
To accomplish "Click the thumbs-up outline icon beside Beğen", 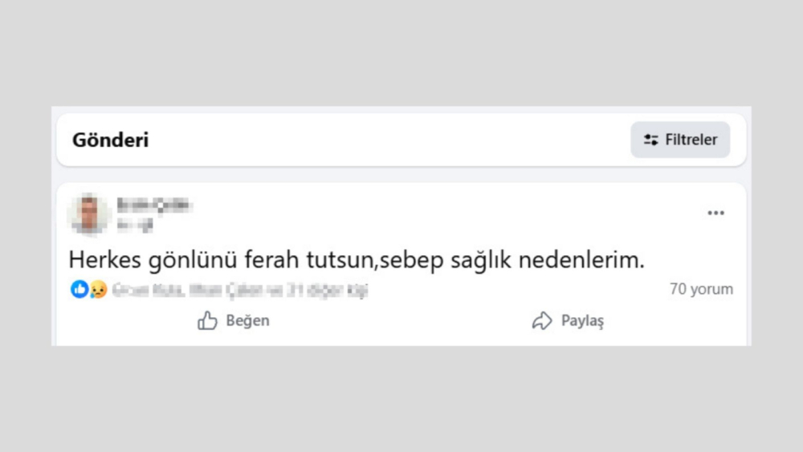I will [x=207, y=321].
